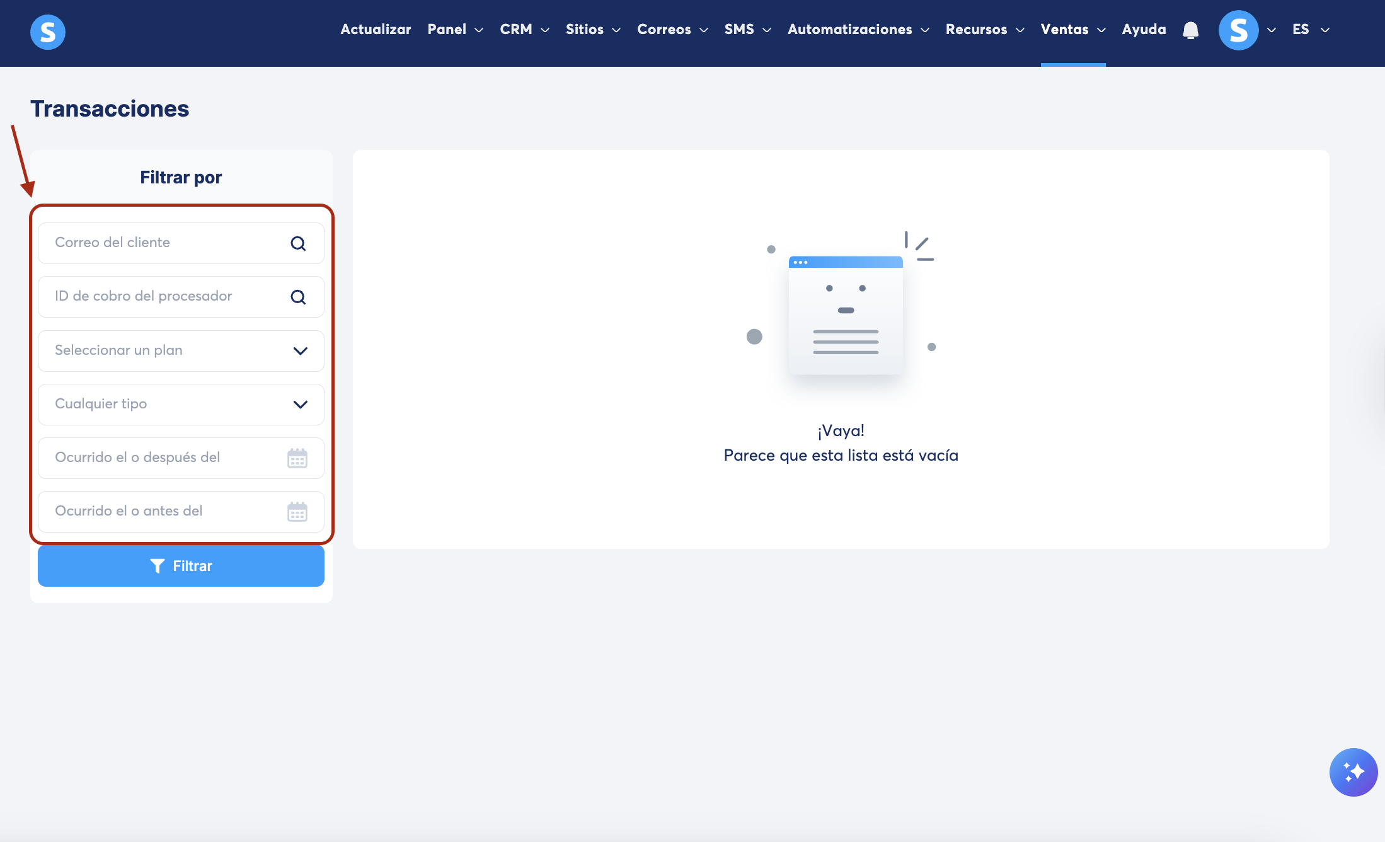Viewport: 1385px width, 842px height.
Task: Open the CRM menu
Action: click(x=524, y=30)
